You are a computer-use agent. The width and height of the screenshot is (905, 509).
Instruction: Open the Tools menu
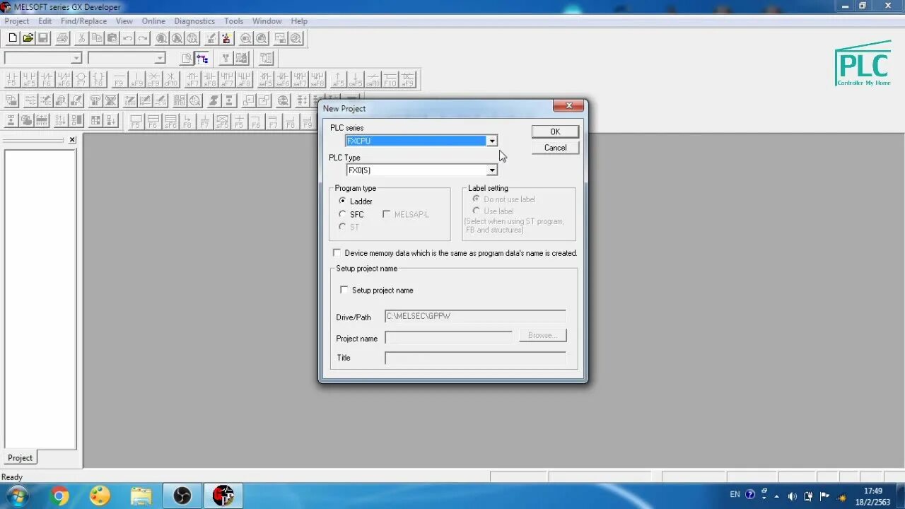click(x=233, y=21)
